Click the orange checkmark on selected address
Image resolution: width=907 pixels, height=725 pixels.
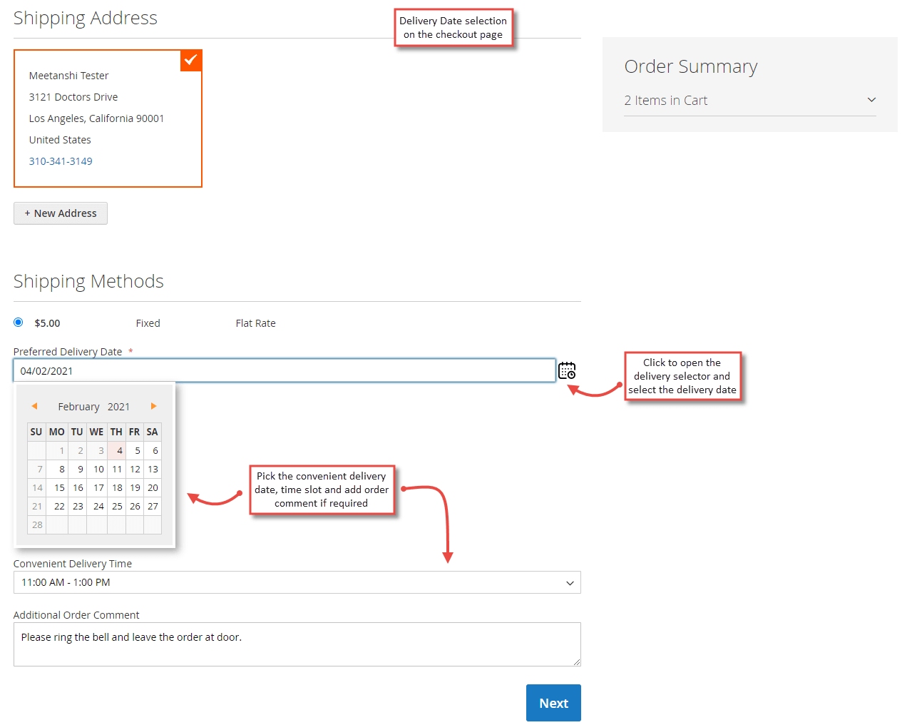pyautogui.click(x=190, y=60)
